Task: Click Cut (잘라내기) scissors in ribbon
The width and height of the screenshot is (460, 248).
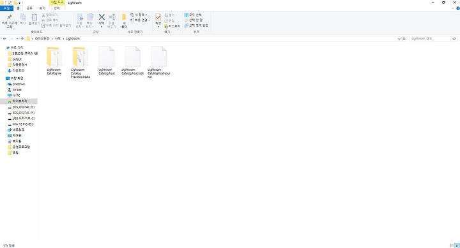Action: tap(50, 15)
